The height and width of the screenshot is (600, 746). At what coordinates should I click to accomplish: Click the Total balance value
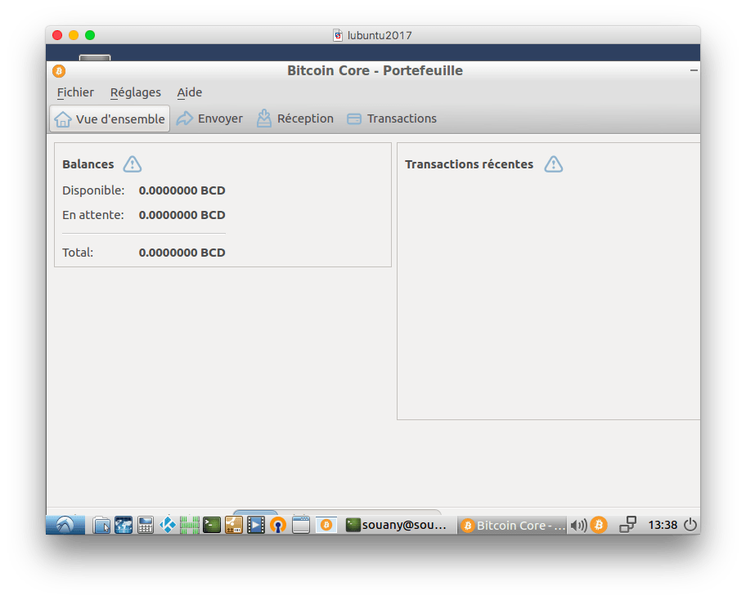click(182, 253)
